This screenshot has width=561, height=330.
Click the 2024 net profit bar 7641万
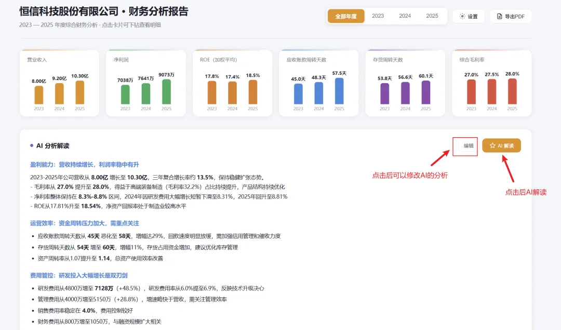[146, 94]
